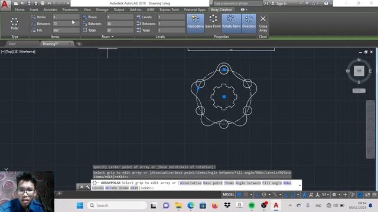Click the Windows taskbar Search box

[117, 206]
